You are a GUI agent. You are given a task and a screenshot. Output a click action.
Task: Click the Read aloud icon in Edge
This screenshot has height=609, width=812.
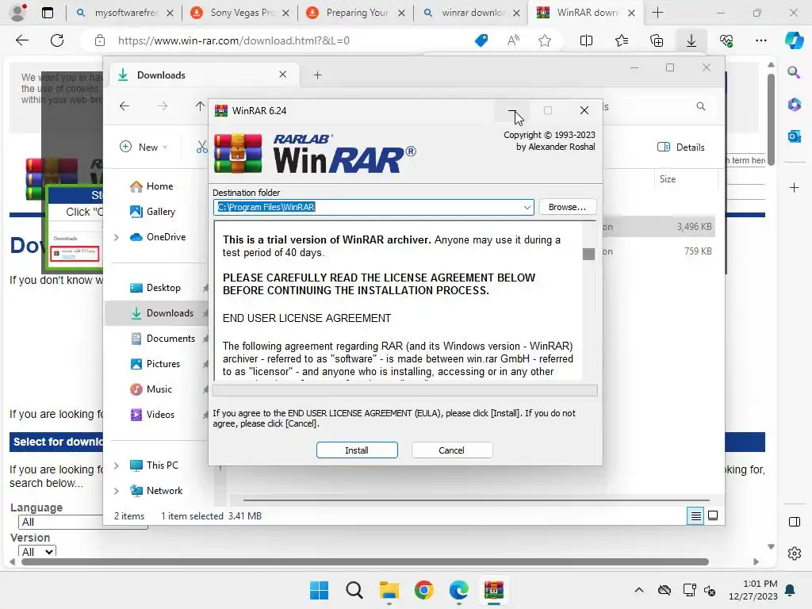coord(513,40)
